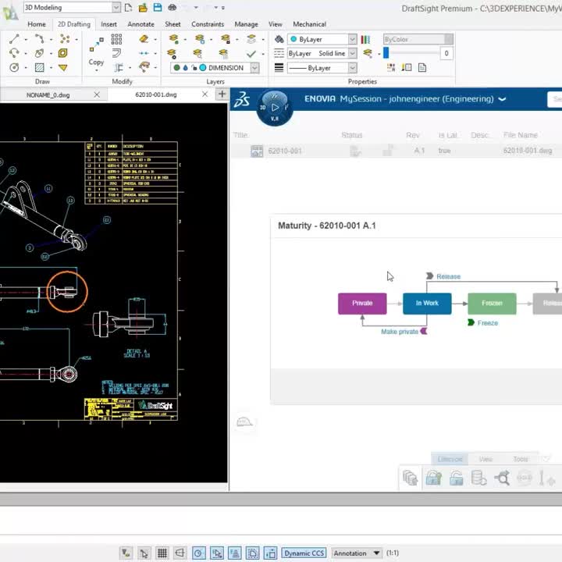
Task: Open the Home ribbon tab
Action: (x=37, y=24)
